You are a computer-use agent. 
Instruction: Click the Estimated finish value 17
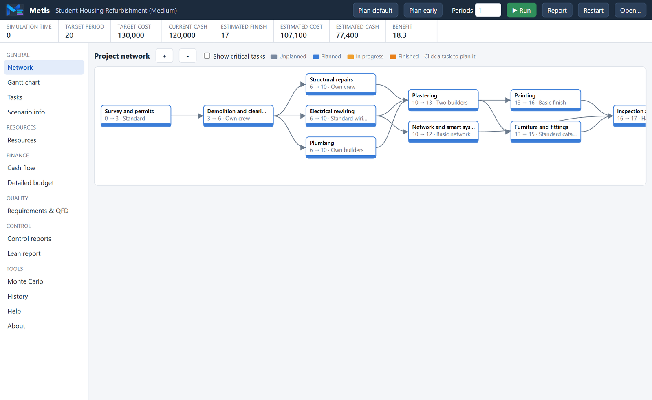[225, 35]
